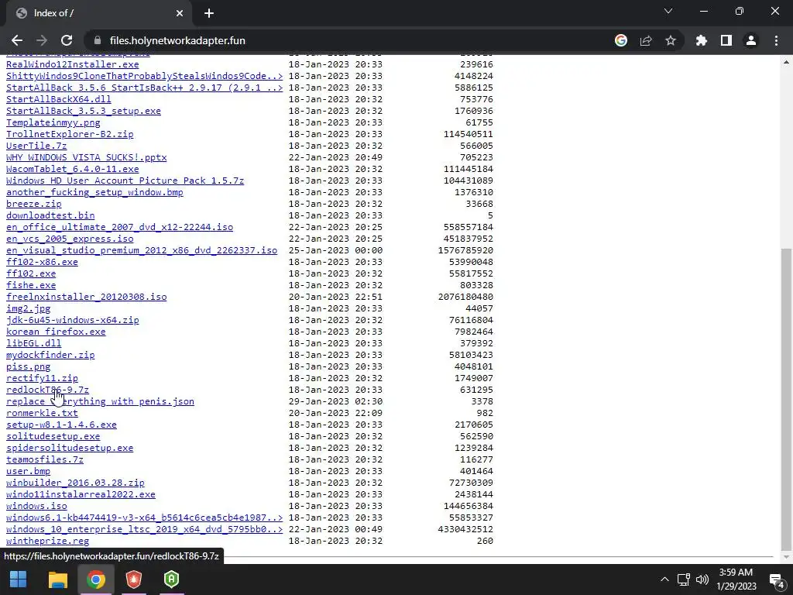
Task: Toggle the browser side panel
Action: 726,40
